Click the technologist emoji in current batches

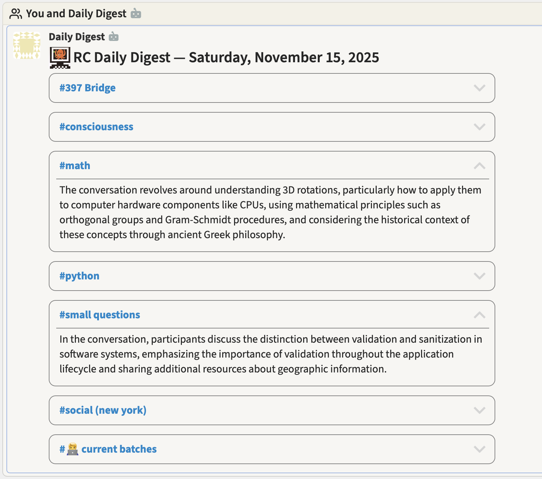pos(72,449)
